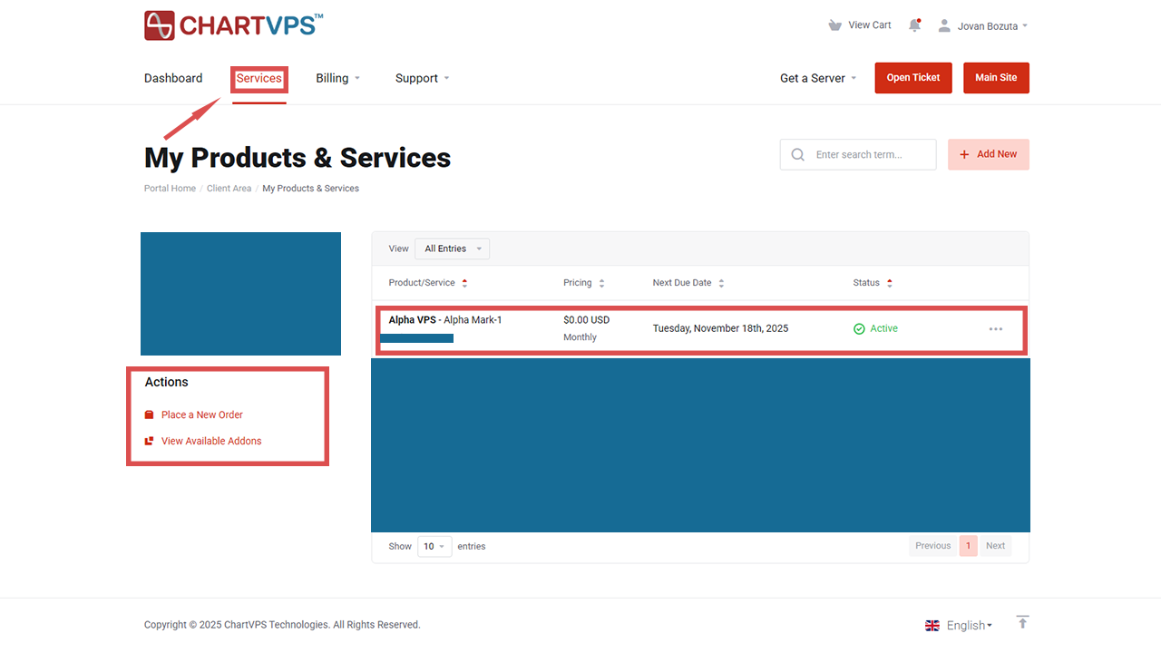Open the View Cart basket icon
The height and width of the screenshot is (653, 1161).
[834, 25]
